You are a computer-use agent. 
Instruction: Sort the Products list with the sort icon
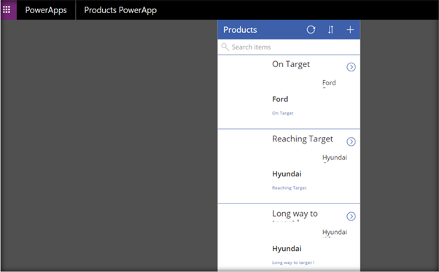330,30
